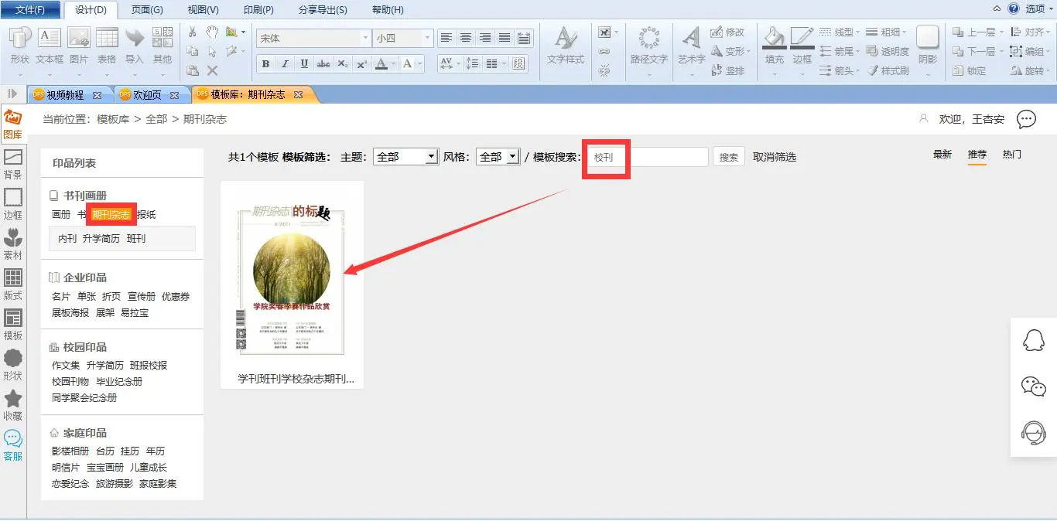Open the 名片 business card category
1057x521 pixels.
61,297
